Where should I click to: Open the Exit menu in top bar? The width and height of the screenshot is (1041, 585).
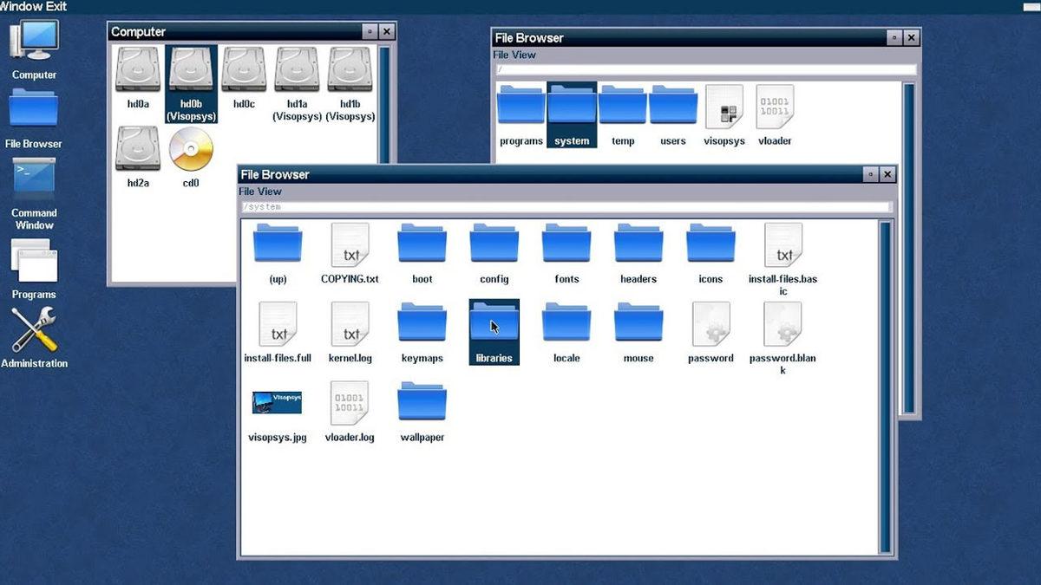tap(54, 6)
